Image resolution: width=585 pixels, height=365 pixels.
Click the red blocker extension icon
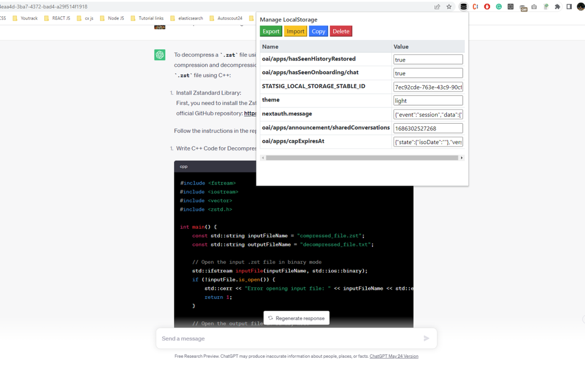pos(487,7)
